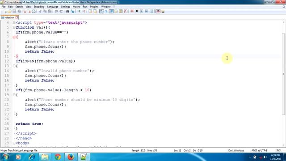
Task: Toggle the Indent Guide toolbar button
Action: [x=111, y=11]
